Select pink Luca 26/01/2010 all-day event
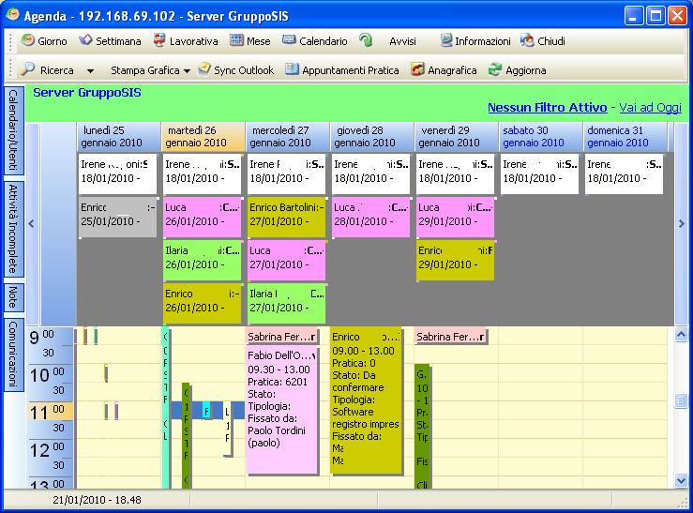Screen dimensions: 693x513 point(202,217)
